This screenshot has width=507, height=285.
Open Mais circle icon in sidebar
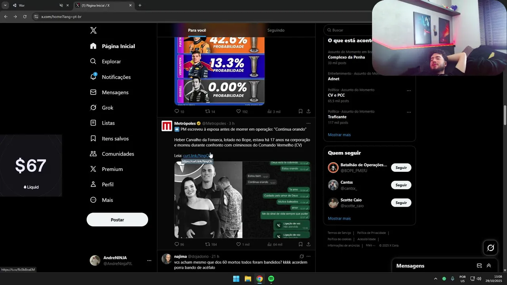93,200
